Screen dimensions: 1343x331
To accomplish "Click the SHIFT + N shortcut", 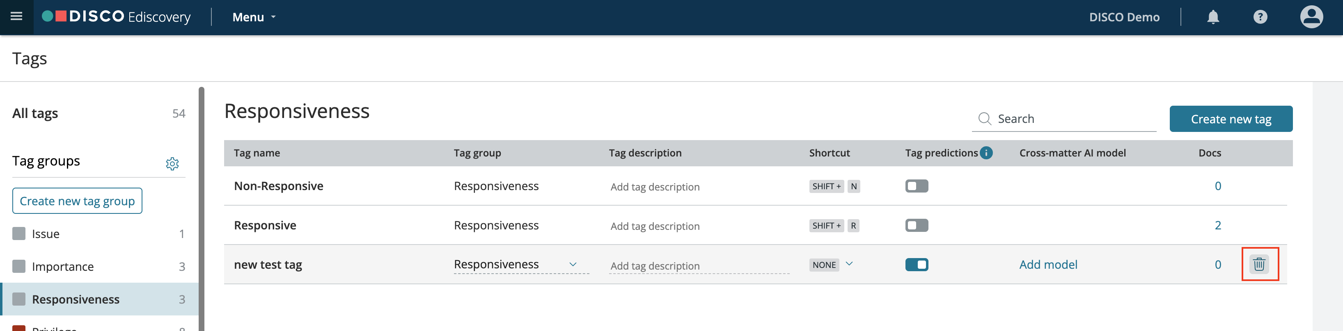I will click(x=834, y=186).
